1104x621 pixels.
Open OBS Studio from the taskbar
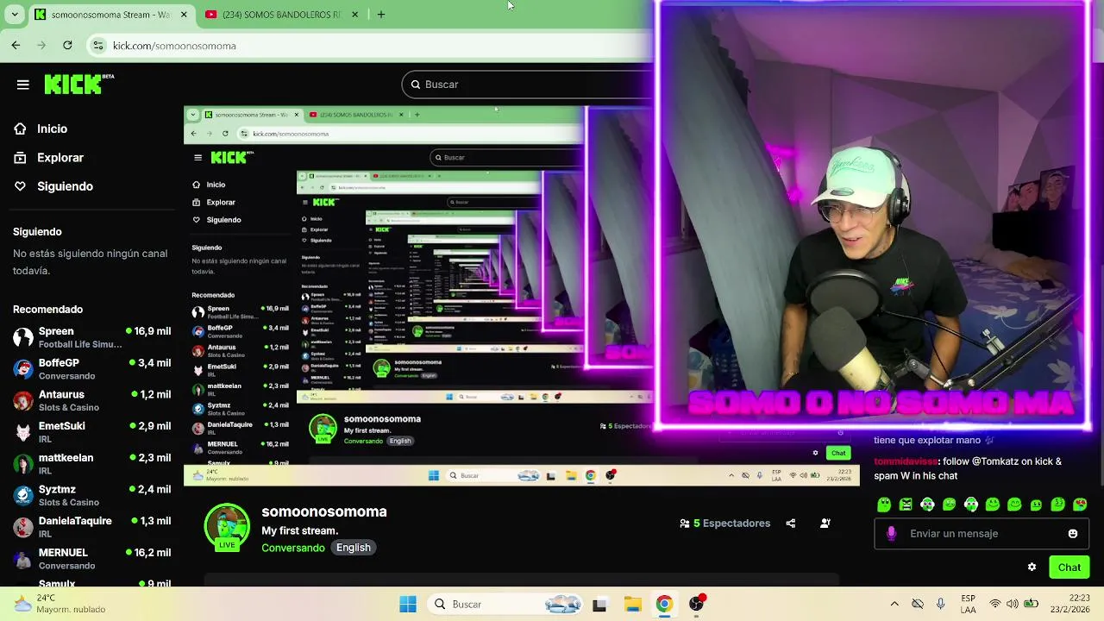[697, 604]
